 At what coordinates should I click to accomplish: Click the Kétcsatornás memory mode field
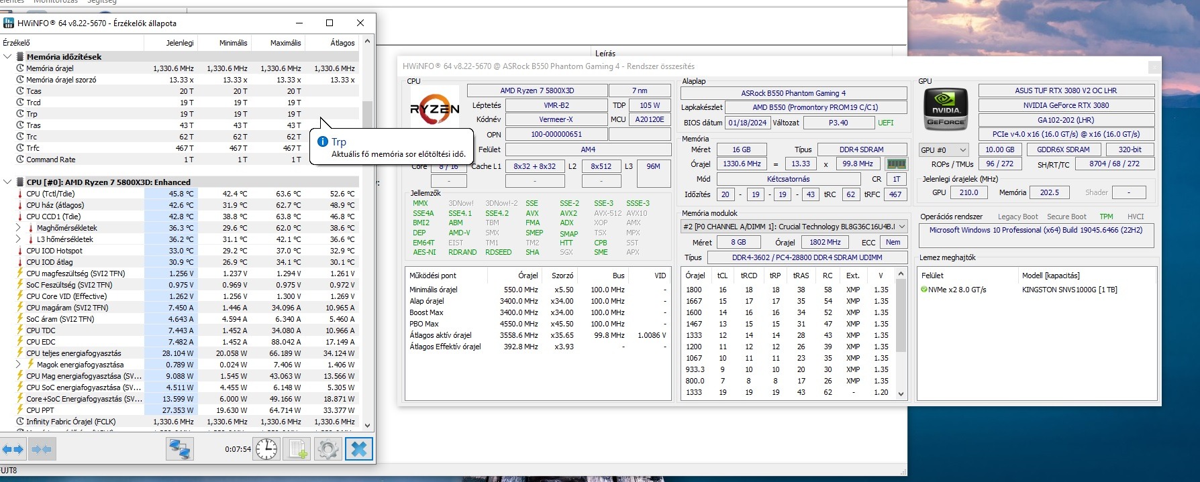(789, 179)
